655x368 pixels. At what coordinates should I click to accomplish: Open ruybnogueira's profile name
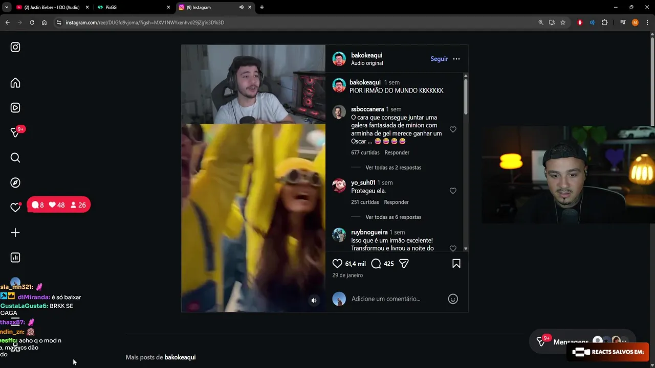click(x=369, y=232)
